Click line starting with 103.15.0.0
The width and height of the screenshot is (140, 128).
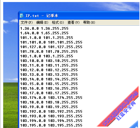click(x=49, y=84)
